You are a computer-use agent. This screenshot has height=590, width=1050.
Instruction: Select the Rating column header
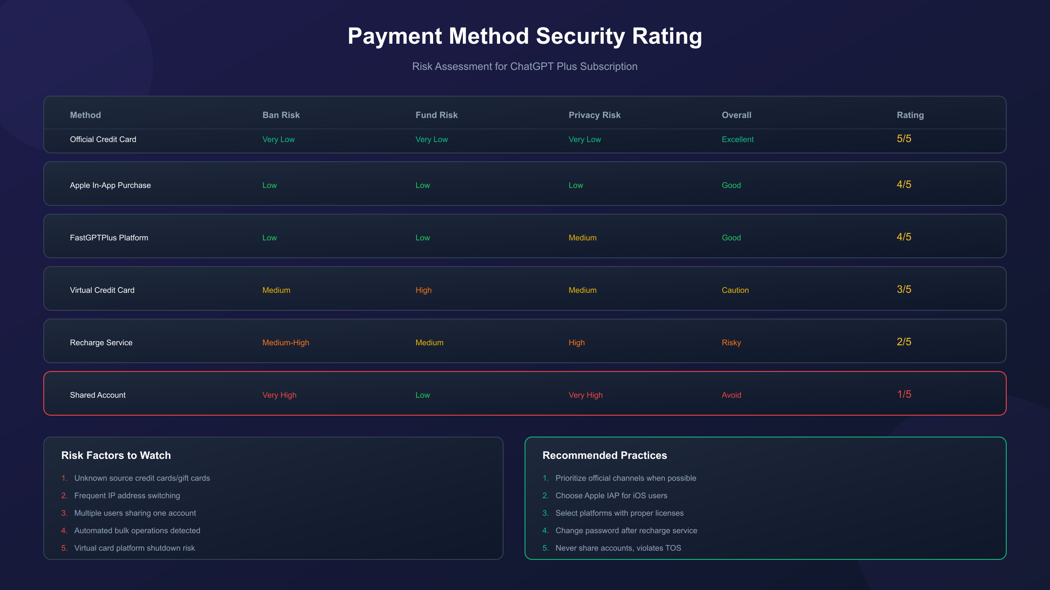910,115
